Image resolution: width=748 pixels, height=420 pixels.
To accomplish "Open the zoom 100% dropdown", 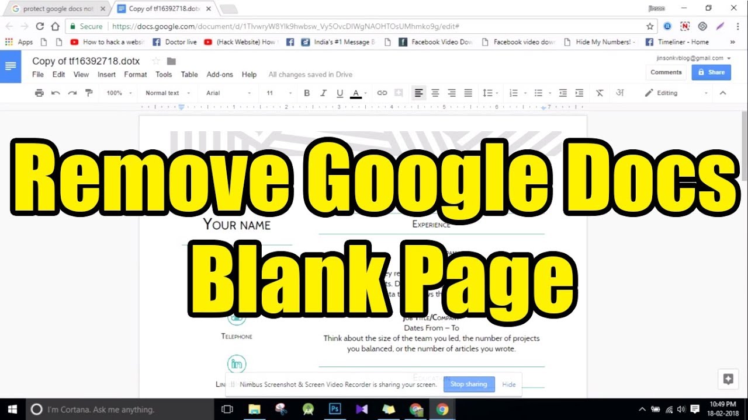I will click(x=119, y=93).
